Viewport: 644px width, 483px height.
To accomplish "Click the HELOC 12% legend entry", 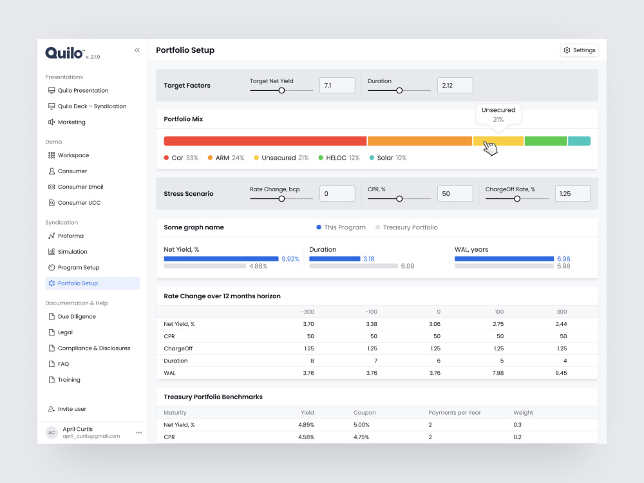I will (339, 158).
